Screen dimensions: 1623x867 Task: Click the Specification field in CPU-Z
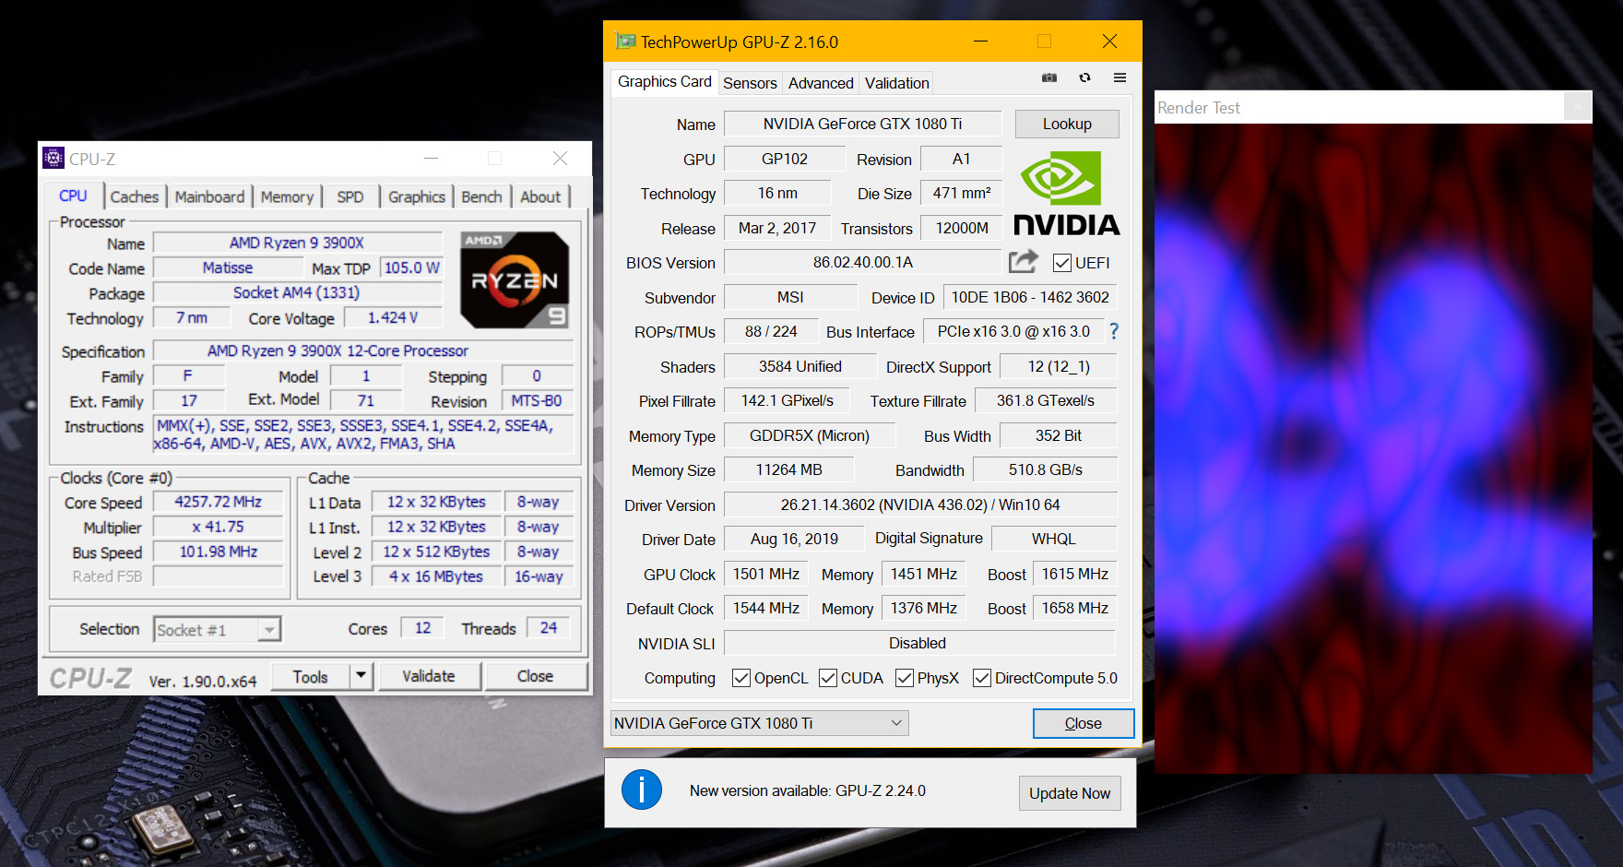click(362, 350)
